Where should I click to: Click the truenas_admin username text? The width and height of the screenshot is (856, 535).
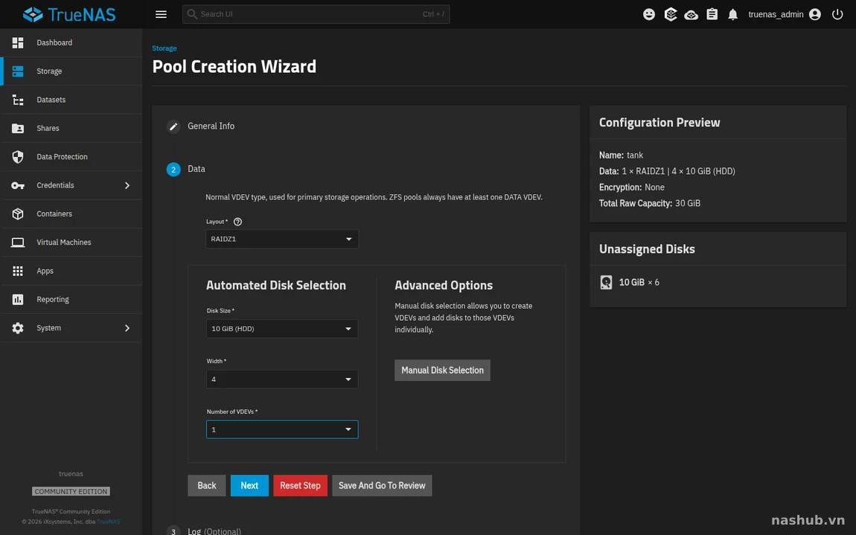776,14
